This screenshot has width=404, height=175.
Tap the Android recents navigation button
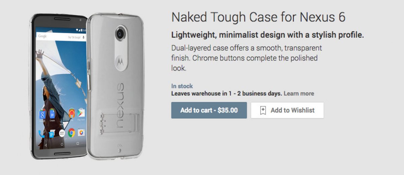pos(77,144)
